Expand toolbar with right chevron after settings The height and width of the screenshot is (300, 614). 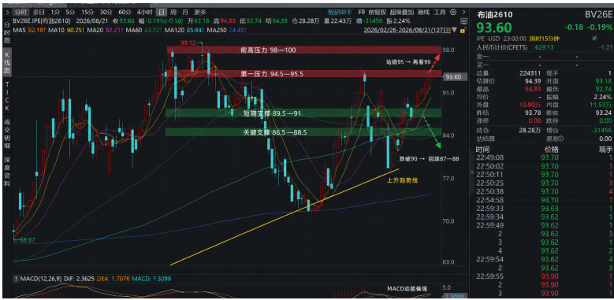[463, 12]
